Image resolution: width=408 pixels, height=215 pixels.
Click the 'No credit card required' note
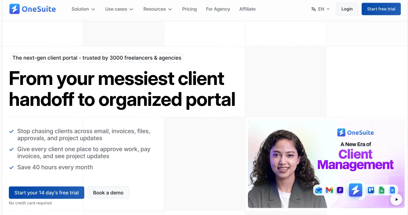coord(30,203)
